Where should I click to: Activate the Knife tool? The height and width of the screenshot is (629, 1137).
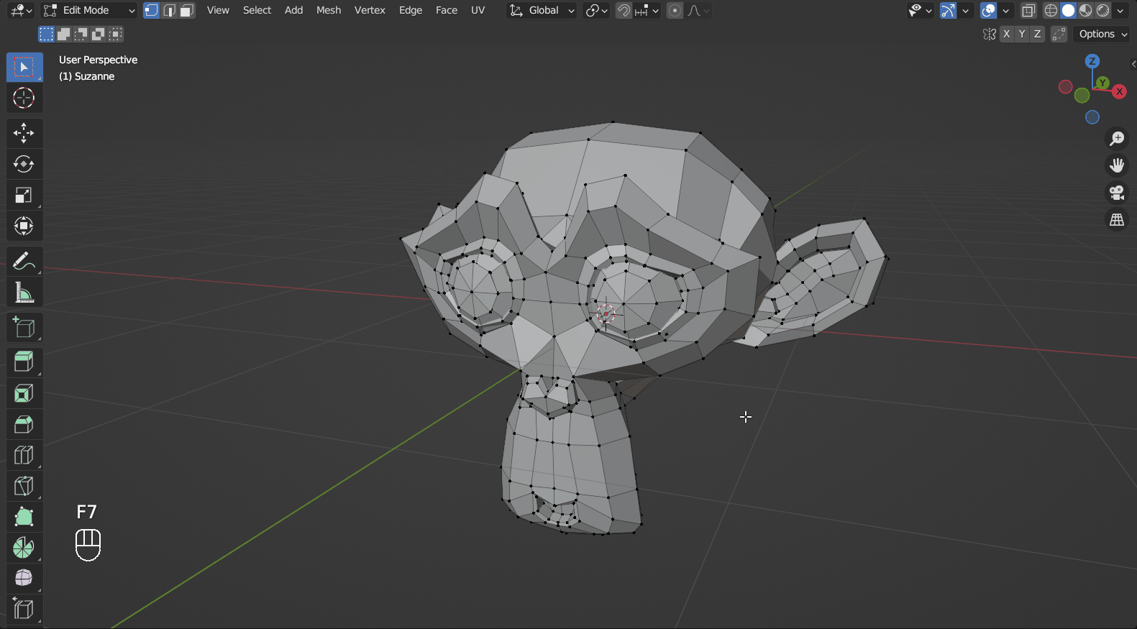coord(24,486)
